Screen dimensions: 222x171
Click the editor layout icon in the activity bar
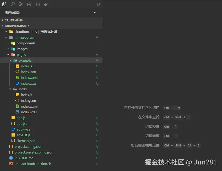[x=38, y=4]
